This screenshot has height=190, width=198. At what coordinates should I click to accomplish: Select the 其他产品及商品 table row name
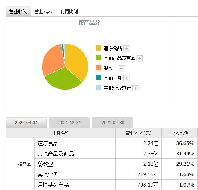56,154
